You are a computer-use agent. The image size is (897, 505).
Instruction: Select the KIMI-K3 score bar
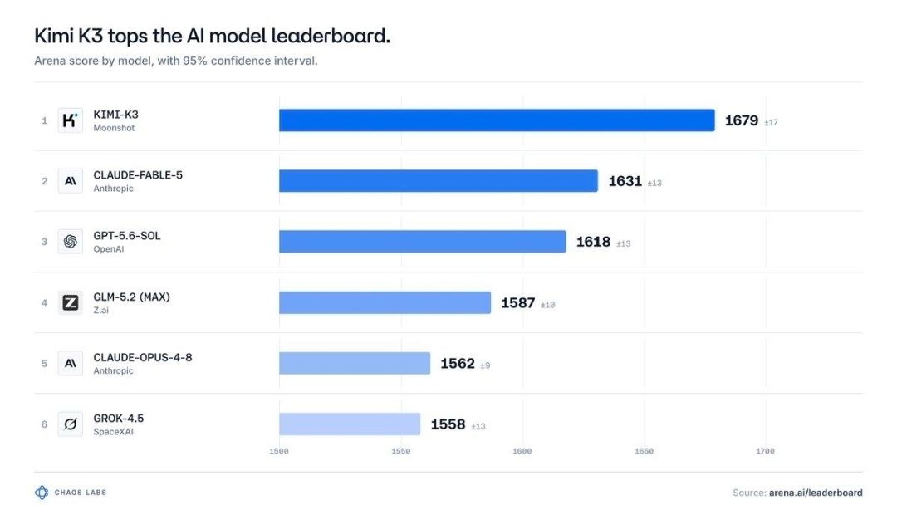[x=497, y=120]
